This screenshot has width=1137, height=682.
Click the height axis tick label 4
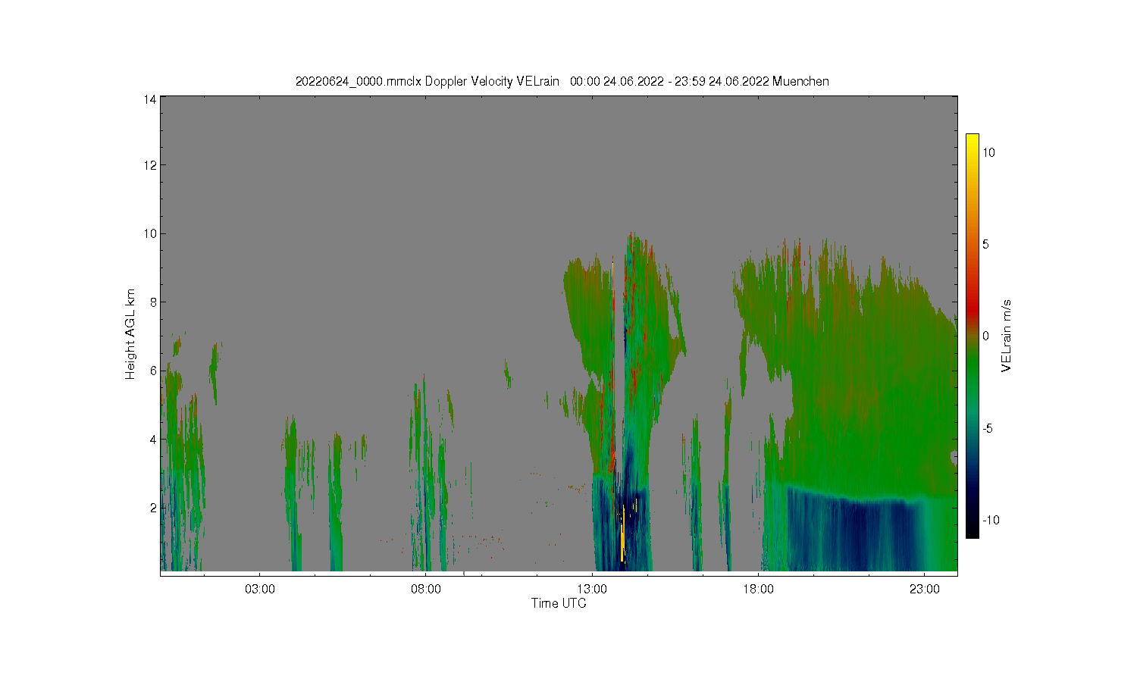tap(153, 439)
